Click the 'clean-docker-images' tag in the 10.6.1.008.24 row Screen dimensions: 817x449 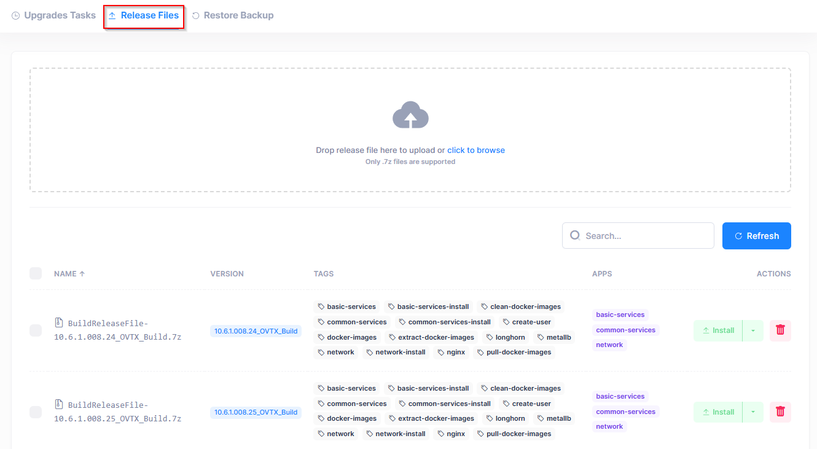coord(520,306)
